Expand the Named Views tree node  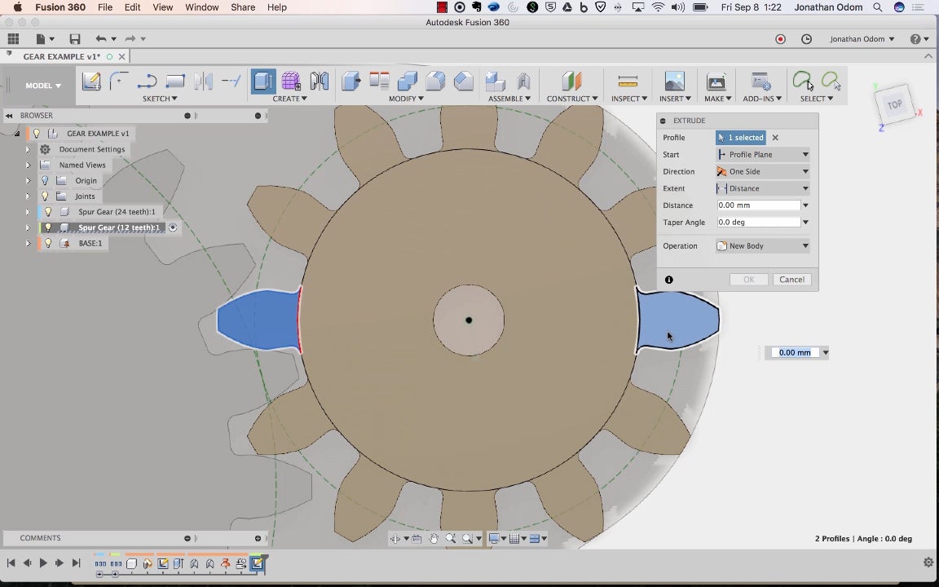(x=28, y=166)
